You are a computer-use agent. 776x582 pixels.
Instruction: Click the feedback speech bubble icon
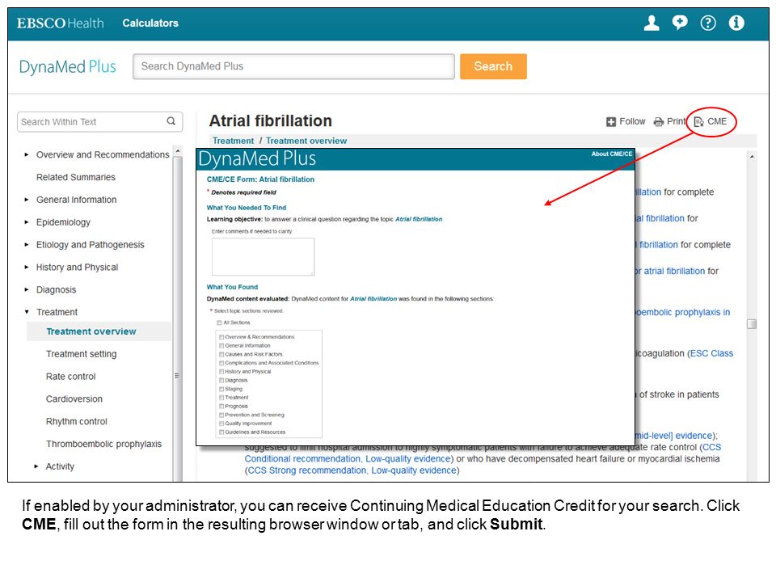(x=680, y=23)
